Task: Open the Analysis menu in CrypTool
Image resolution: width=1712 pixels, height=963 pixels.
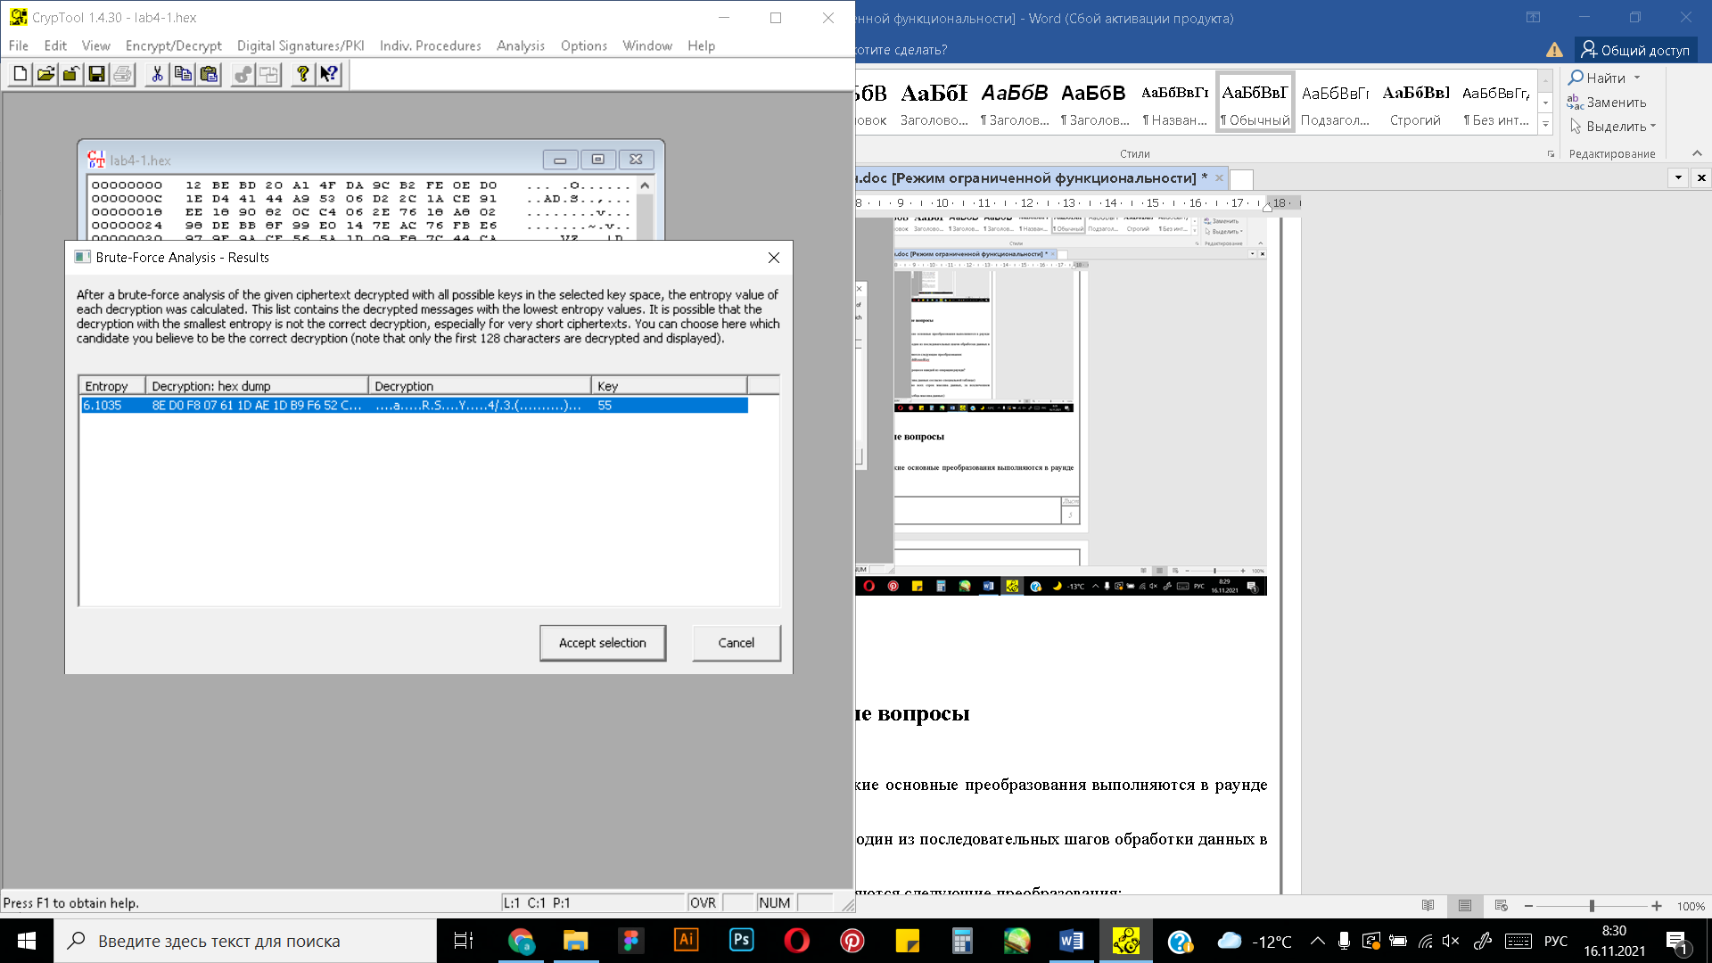Action: click(521, 45)
